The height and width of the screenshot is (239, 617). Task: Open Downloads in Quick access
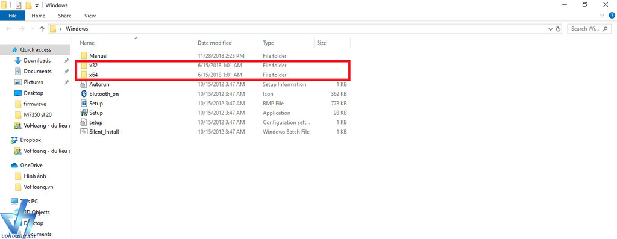(37, 61)
